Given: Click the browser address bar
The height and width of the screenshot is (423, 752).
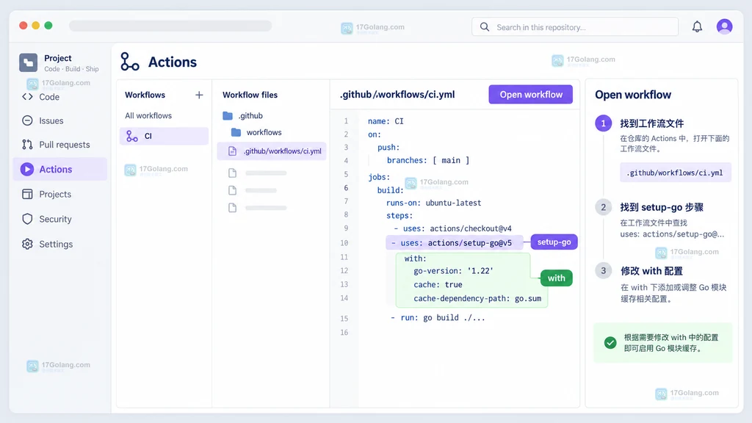Looking at the screenshot, I should (x=170, y=26).
